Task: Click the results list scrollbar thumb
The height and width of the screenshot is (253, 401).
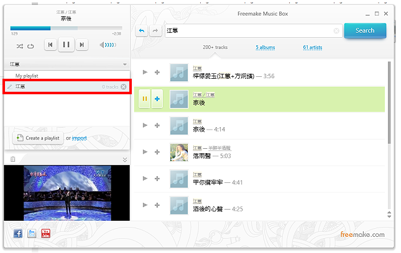Action: point(389,102)
